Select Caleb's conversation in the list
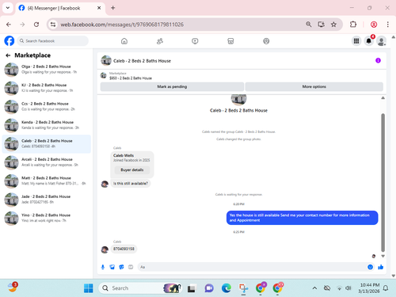This screenshot has height=297, width=396. pyautogui.click(x=47, y=144)
